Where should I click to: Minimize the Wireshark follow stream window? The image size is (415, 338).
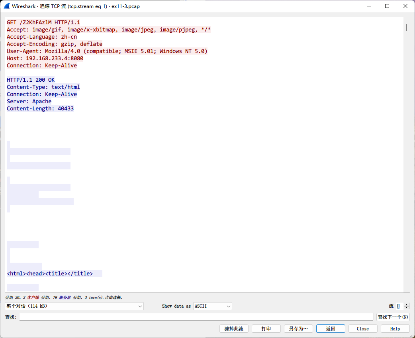coord(369,6)
